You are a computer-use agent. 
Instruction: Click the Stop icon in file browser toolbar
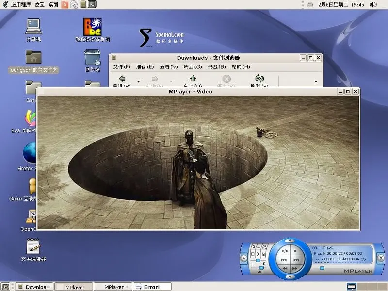226,79
